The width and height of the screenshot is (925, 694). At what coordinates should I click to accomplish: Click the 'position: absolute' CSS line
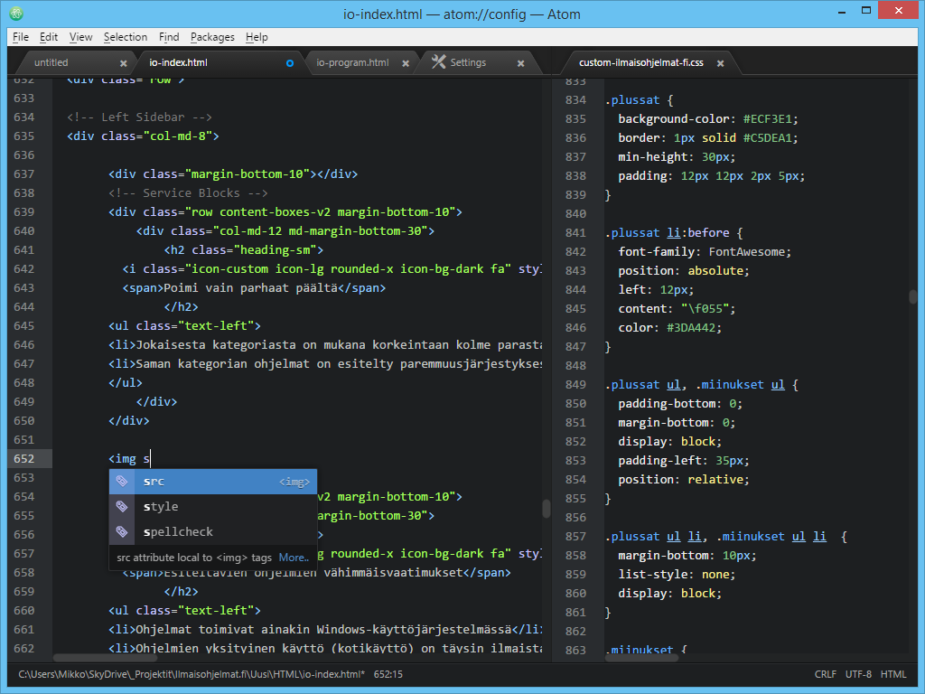[x=683, y=270]
